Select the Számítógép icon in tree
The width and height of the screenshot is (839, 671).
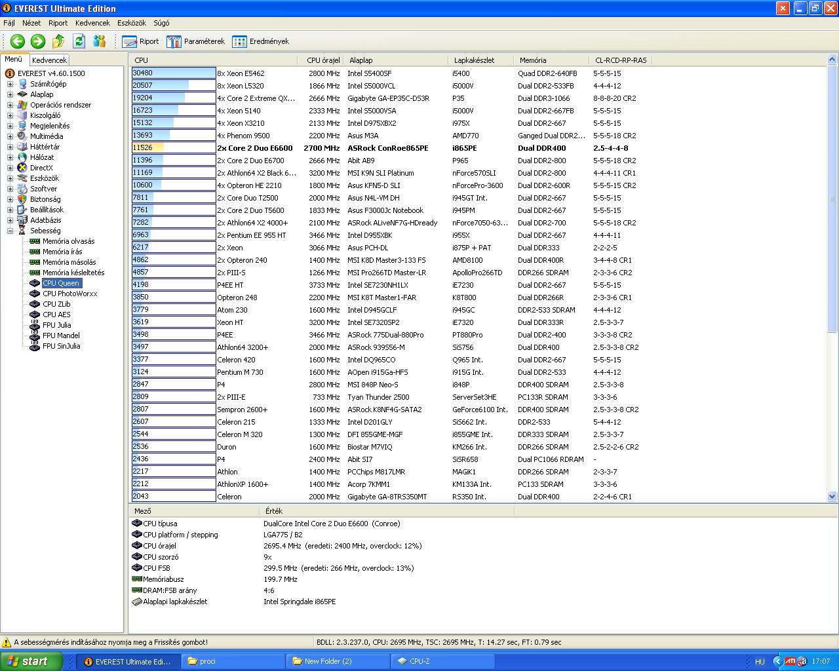(x=23, y=84)
